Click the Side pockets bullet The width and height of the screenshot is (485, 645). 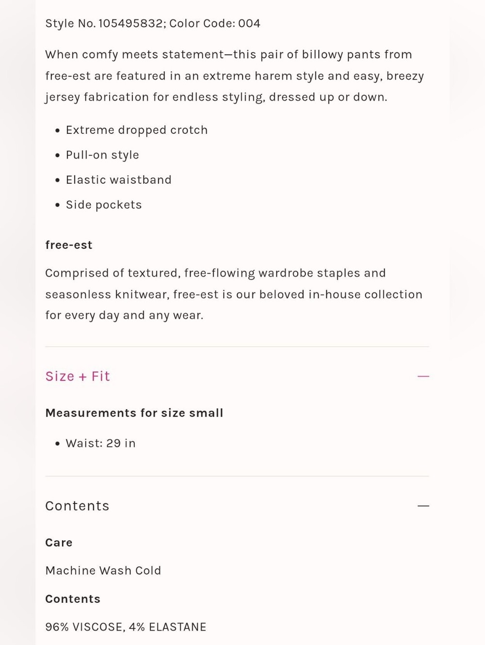pos(104,205)
